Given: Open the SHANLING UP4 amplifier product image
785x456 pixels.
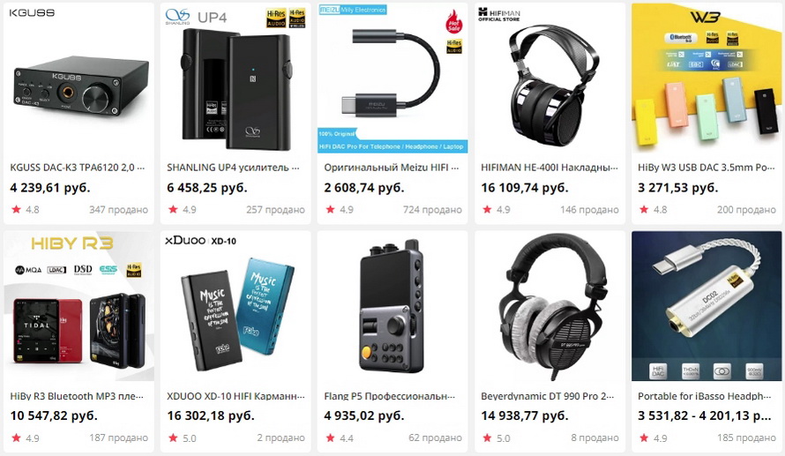Looking at the screenshot, I should click(235, 78).
